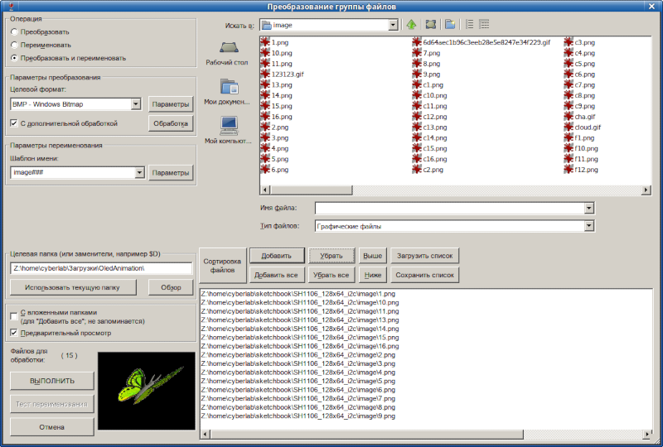663x447 pixels.
Task: Click the Обзор browse button
Action: [171, 287]
